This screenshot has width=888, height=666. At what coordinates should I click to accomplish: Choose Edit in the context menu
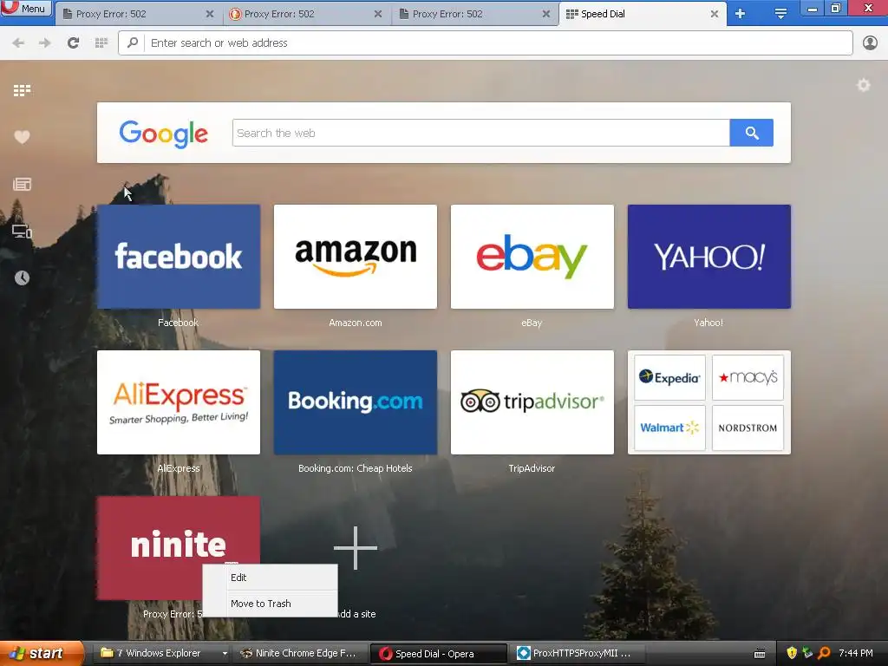click(x=271, y=578)
